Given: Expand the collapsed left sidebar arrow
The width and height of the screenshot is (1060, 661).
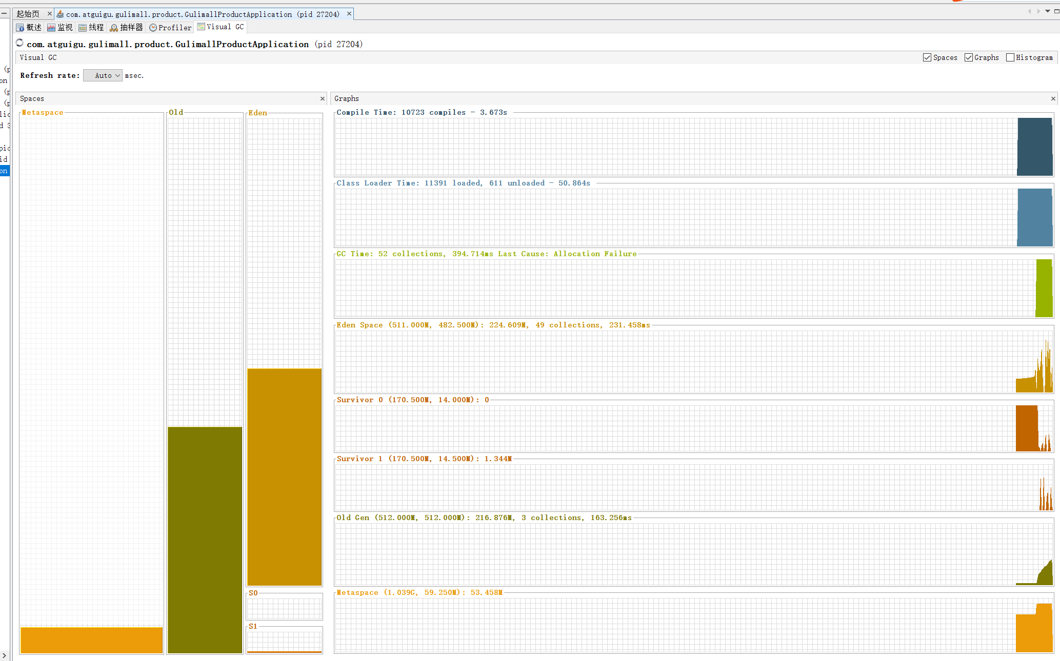Looking at the screenshot, I should point(4,655).
